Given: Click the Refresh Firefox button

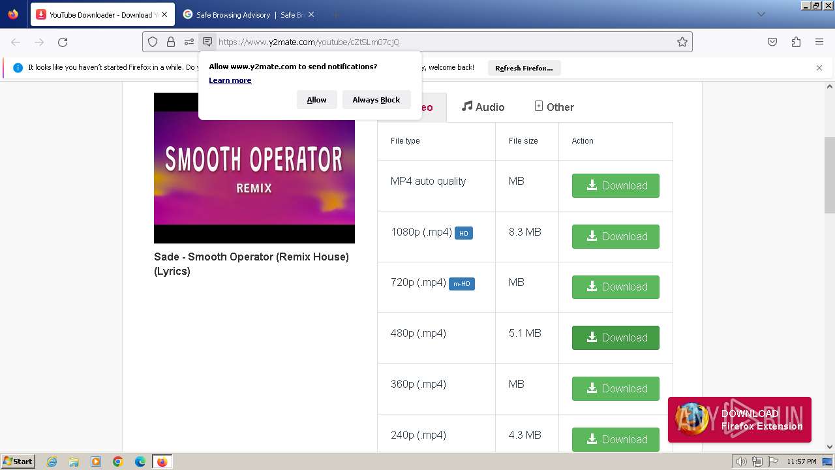Looking at the screenshot, I should click(x=524, y=68).
